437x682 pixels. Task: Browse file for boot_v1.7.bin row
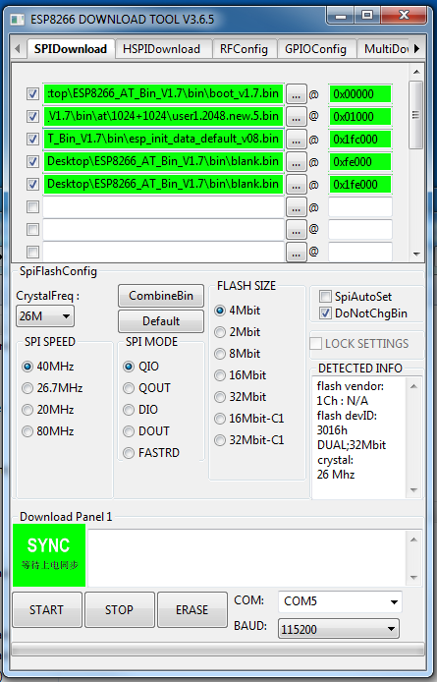[297, 94]
